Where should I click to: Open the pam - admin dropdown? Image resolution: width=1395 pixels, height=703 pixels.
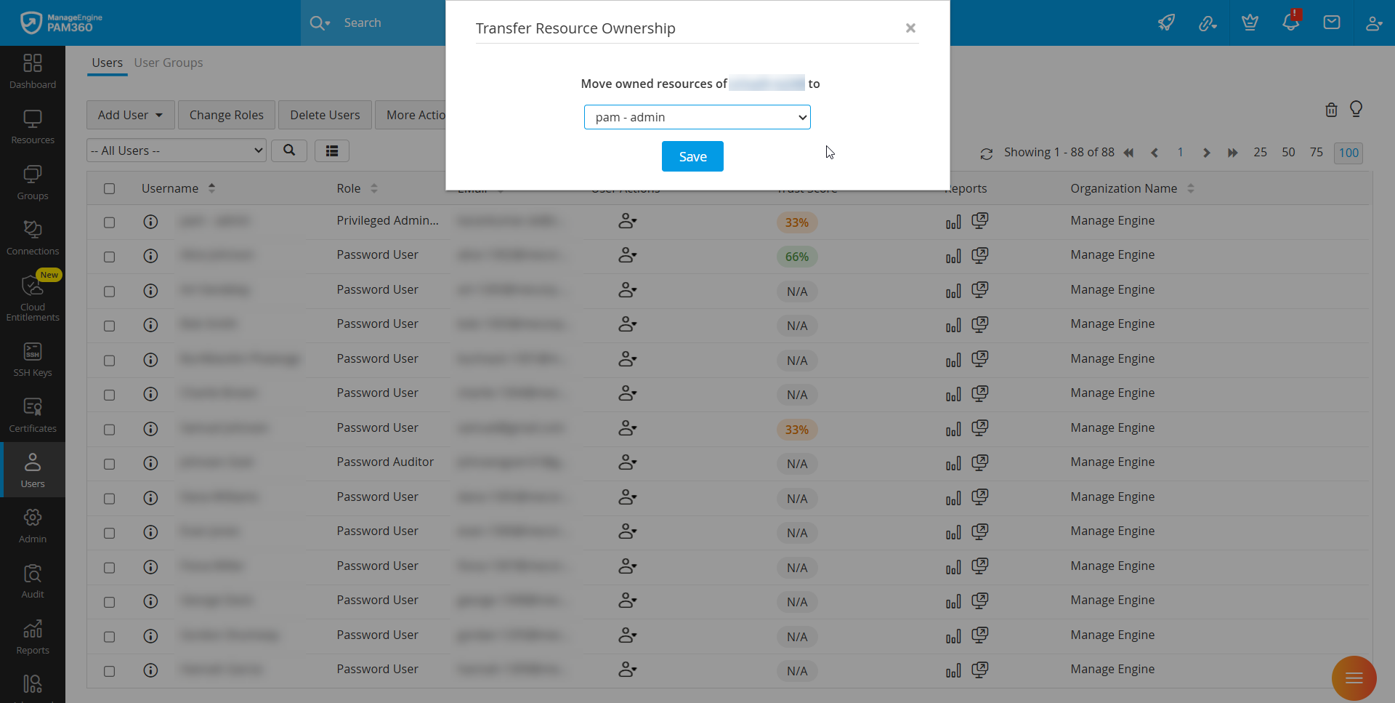tap(697, 117)
